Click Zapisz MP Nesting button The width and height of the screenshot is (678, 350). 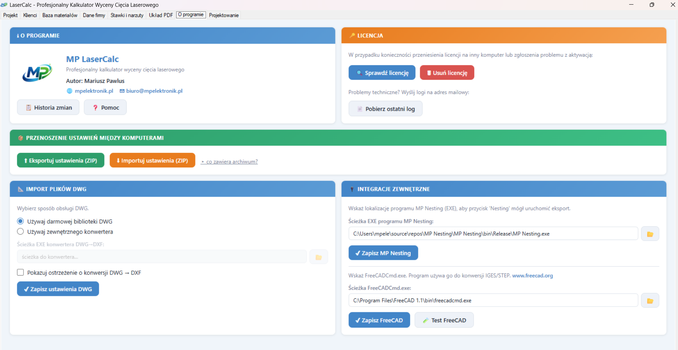coord(383,253)
